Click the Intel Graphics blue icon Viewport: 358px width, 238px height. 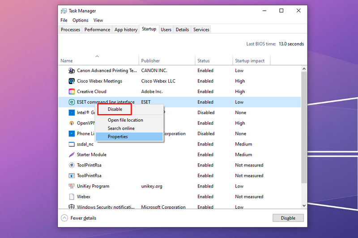click(x=72, y=112)
